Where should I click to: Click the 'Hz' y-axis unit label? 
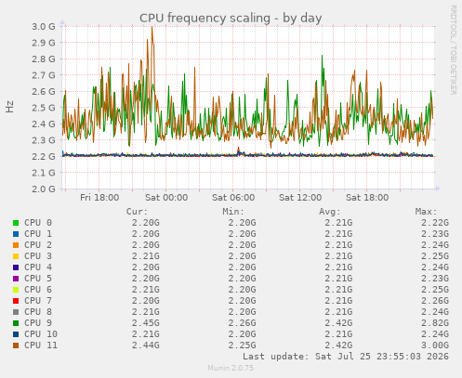point(9,107)
